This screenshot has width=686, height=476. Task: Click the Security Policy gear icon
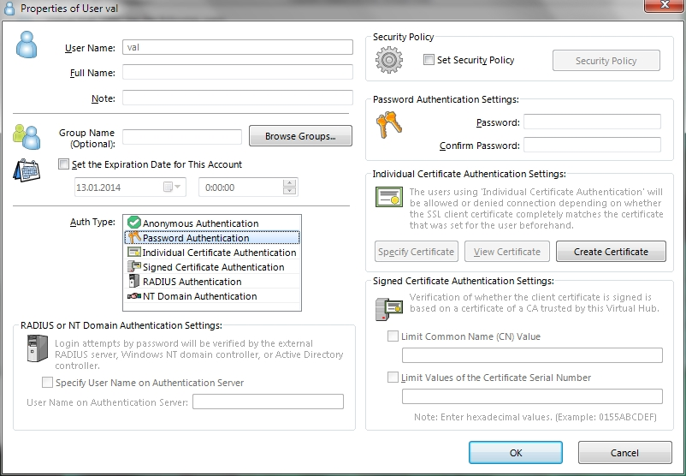pos(389,60)
